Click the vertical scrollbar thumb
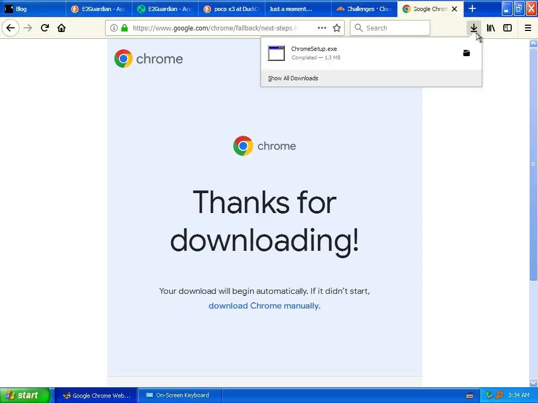This screenshot has height=403, width=538. 533,164
